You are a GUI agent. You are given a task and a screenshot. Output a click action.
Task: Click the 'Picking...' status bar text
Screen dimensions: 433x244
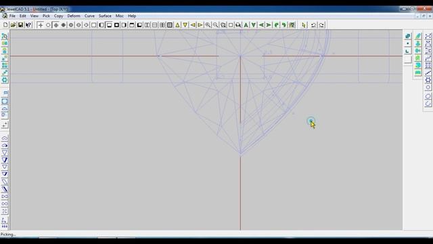click(x=8, y=235)
